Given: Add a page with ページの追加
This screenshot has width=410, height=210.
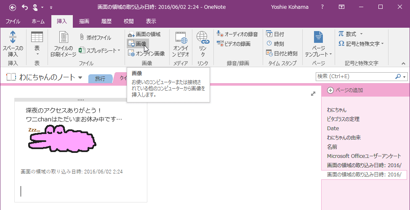Looking at the screenshot, I should [x=345, y=90].
